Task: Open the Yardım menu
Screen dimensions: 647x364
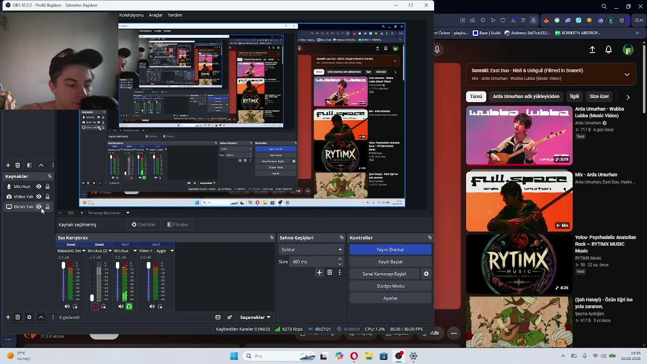Action: [175, 15]
